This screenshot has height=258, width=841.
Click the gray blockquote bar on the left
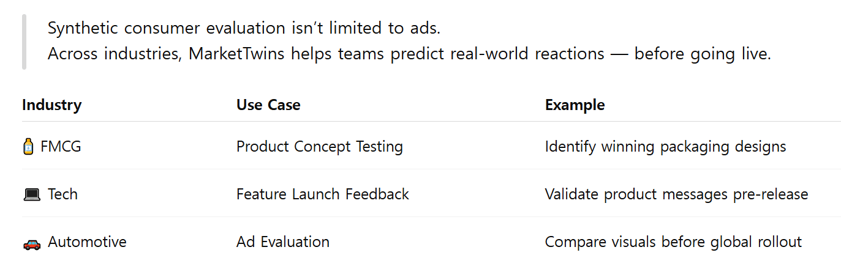coord(24,41)
